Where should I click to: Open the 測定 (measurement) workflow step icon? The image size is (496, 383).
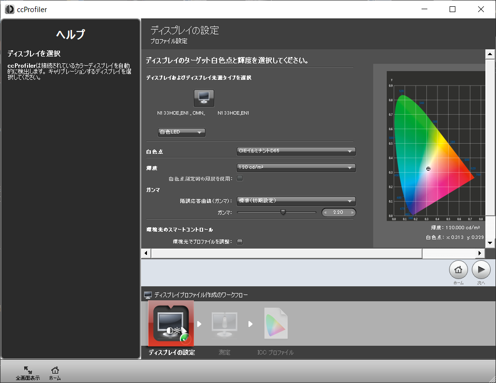[224, 323]
